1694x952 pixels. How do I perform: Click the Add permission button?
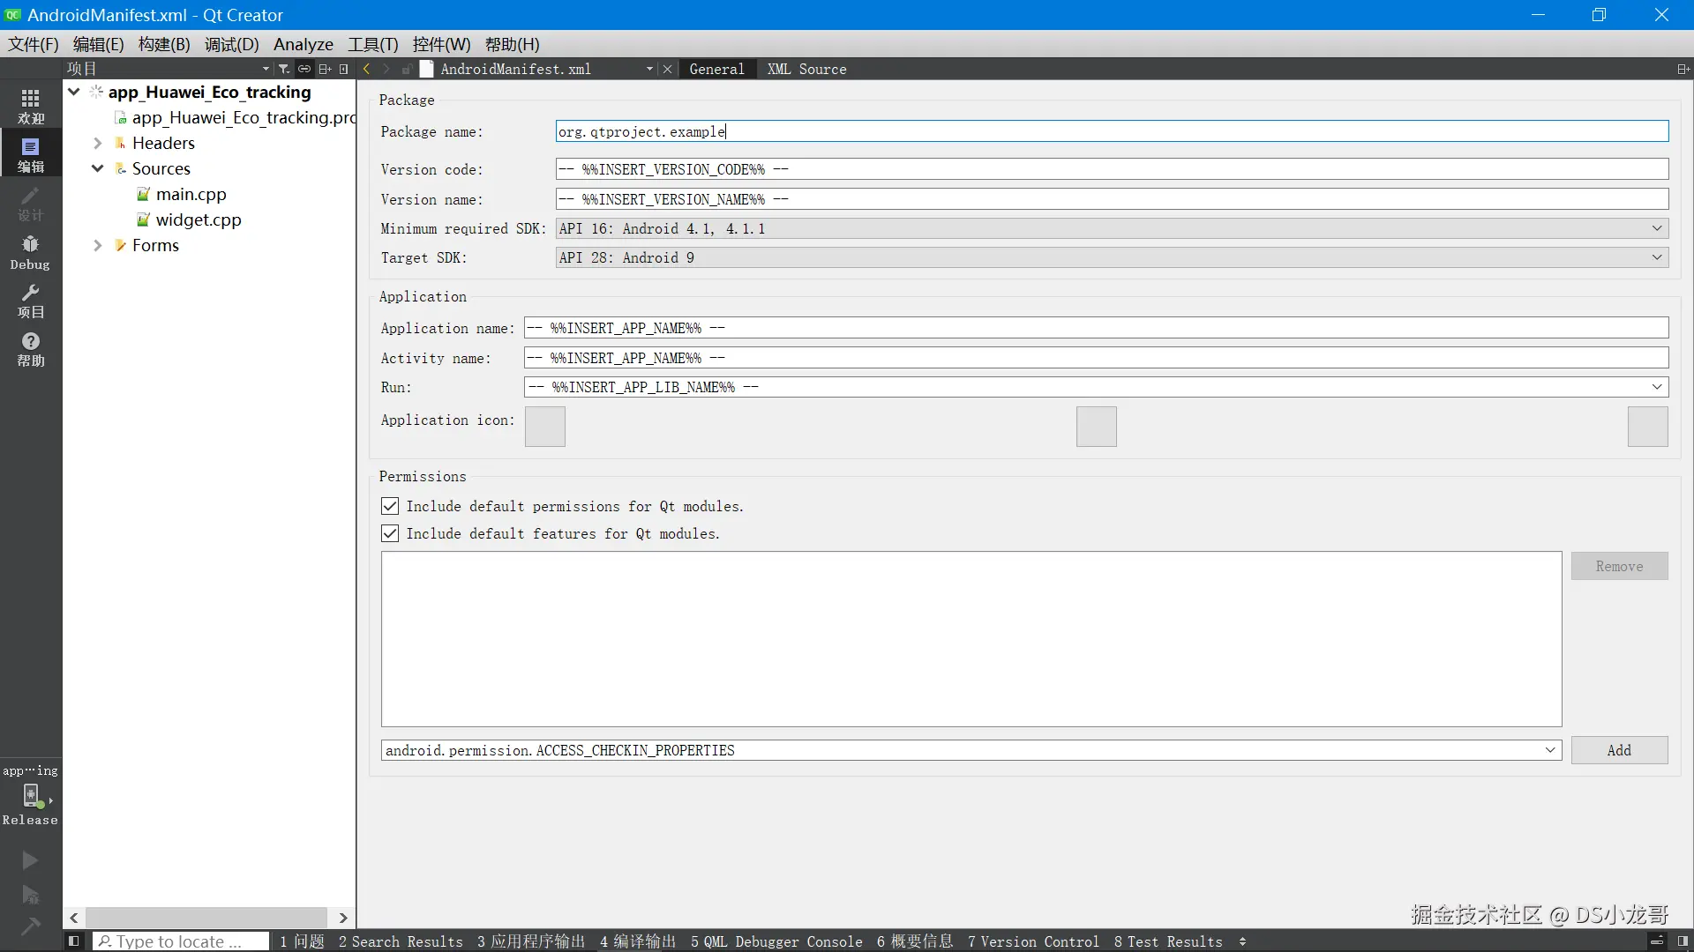[1619, 750]
